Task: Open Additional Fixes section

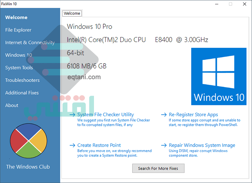Action: coord(22,93)
